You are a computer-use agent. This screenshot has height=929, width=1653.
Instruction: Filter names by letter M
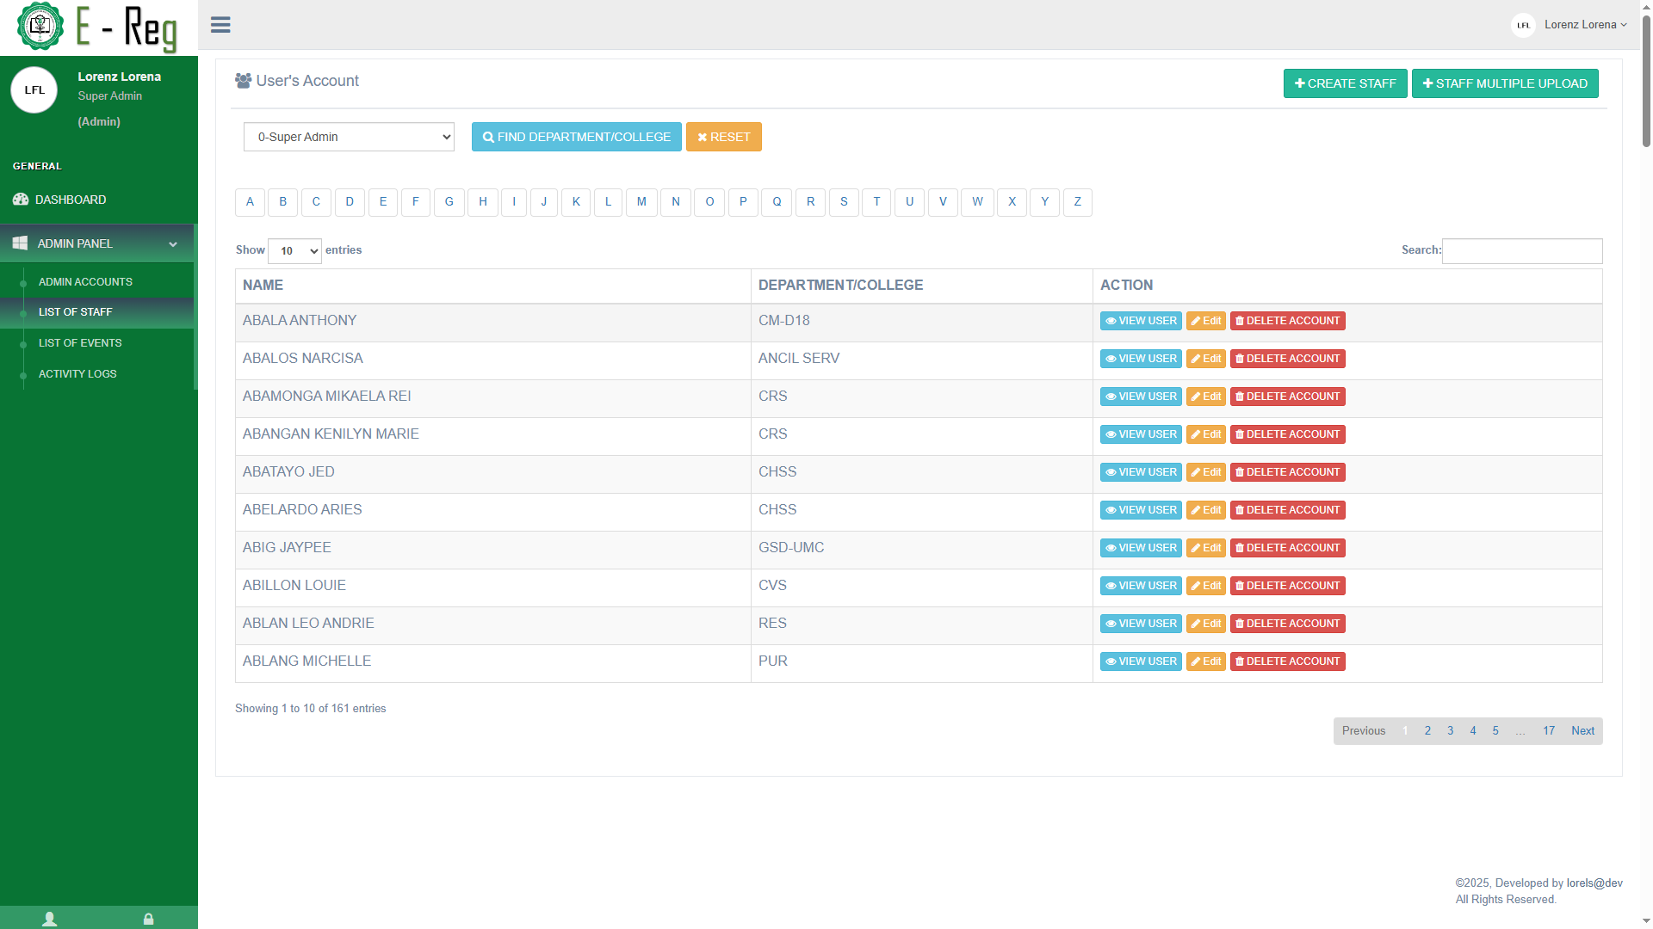pos(641,202)
